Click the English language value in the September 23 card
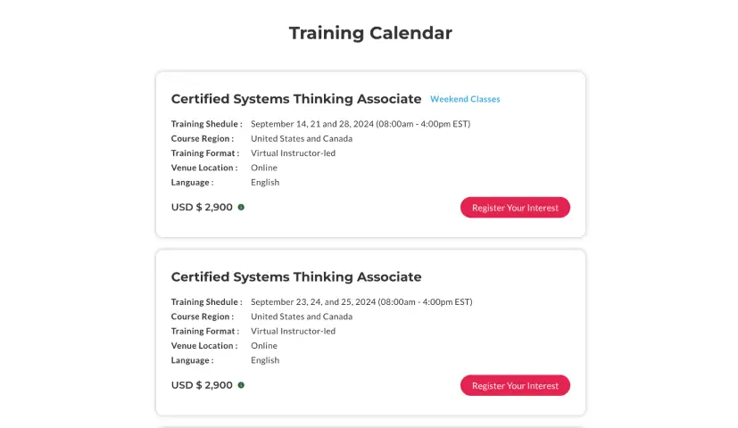The width and height of the screenshot is (738, 428). click(x=265, y=360)
